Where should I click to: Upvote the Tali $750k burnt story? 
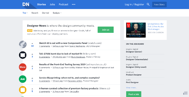tap(32, 54)
